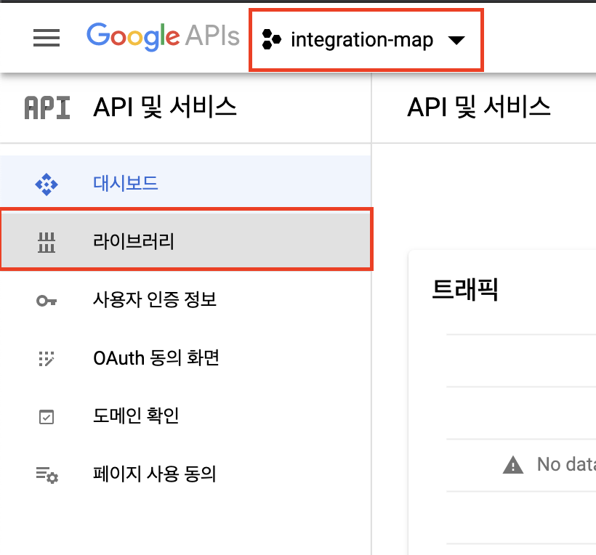
Task: Select the 대시보드 menu item
Action: point(185,184)
